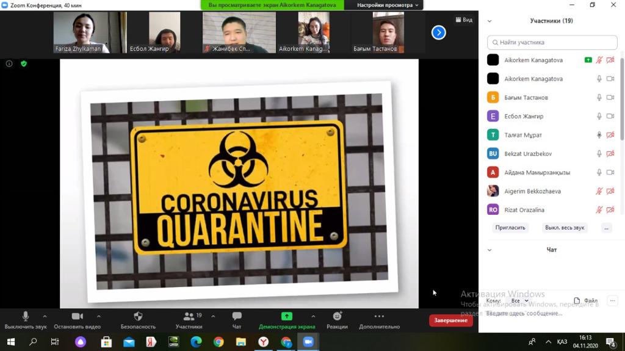Image resolution: width=625 pixels, height=351 pixels.
Task: Select Есбол Жангир video thumbnail
Action: click(x=164, y=32)
